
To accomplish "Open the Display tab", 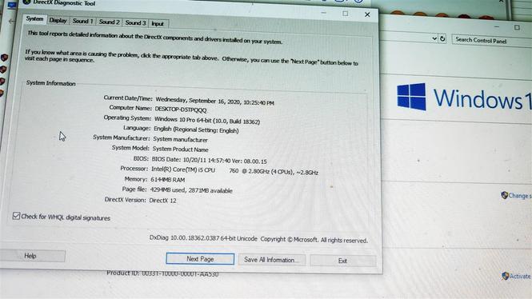I will pos(58,20).
